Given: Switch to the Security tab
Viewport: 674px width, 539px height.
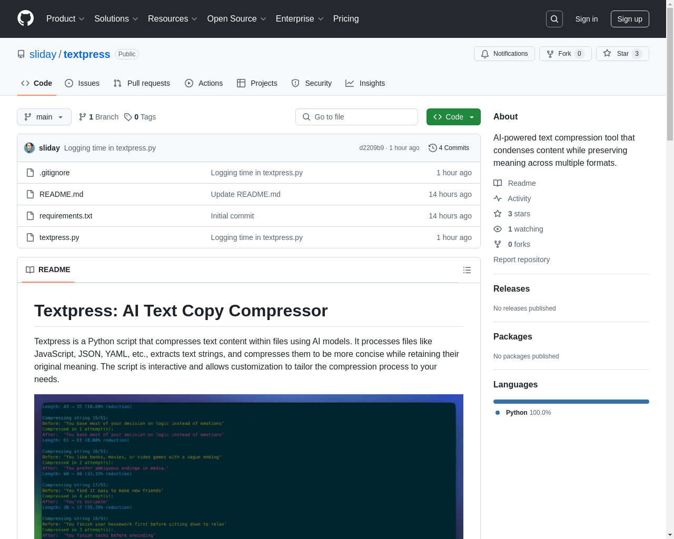Looking at the screenshot, I should (x=312, y=83).
